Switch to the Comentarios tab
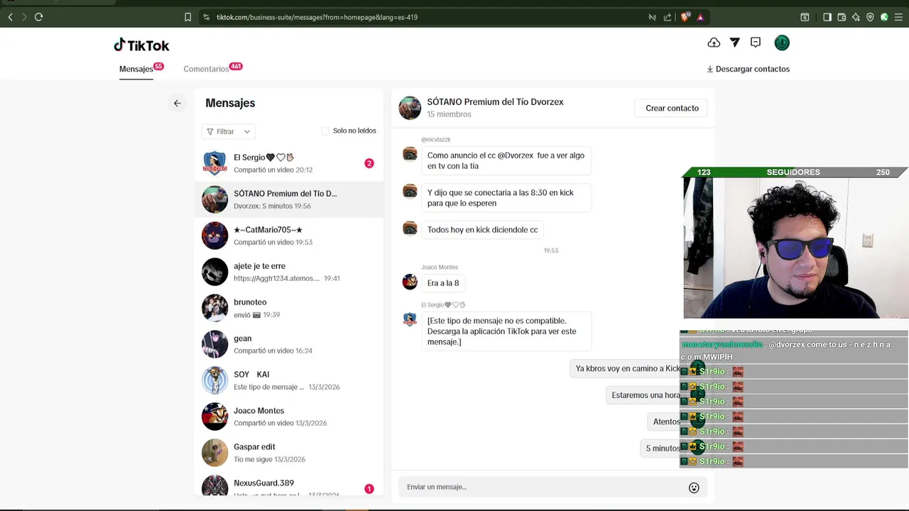909x511 pixels. [206, 69]
